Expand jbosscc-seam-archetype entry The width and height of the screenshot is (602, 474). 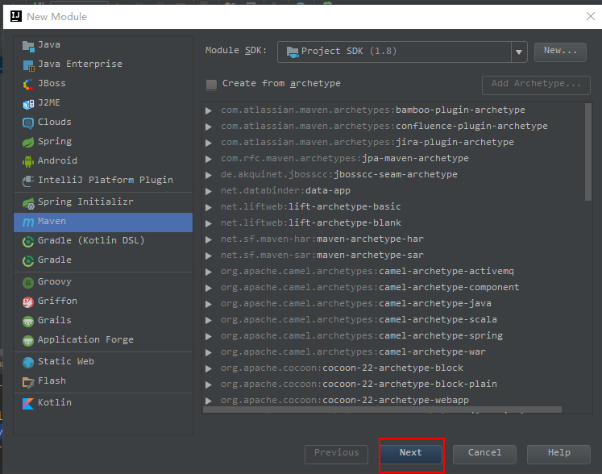click(x=209, y=175)
